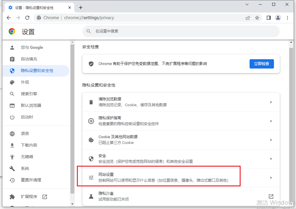Open the 清除浏览数据 row
The width and height of the screenshot is (296, 209).
coord(181,102)
